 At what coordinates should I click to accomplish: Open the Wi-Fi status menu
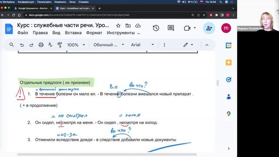(179, 2)
